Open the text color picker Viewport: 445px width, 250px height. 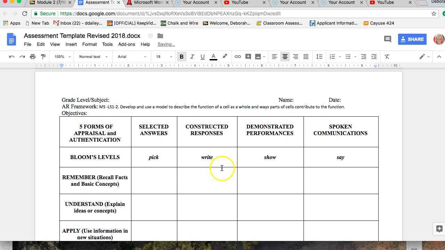point(213,57)
